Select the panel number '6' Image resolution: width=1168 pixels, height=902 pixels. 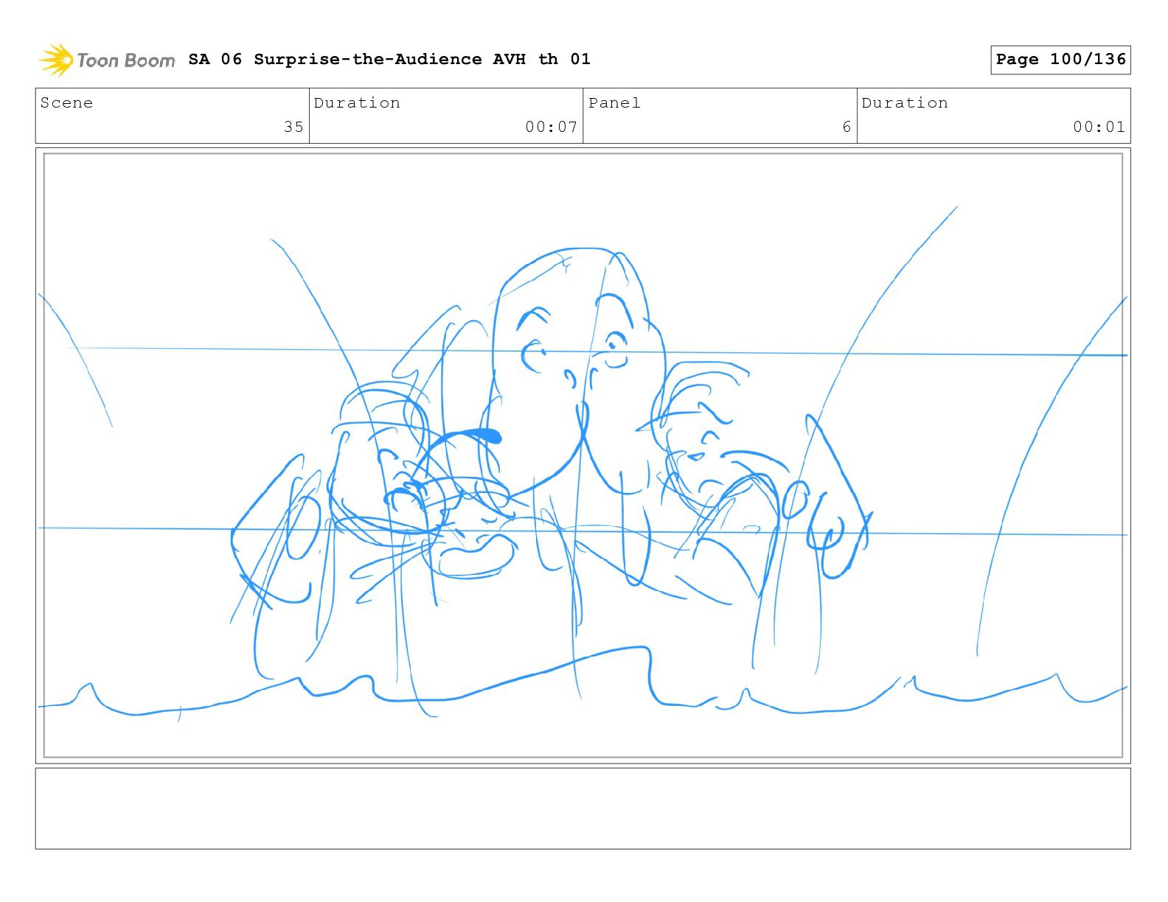[x=847, y=127]
